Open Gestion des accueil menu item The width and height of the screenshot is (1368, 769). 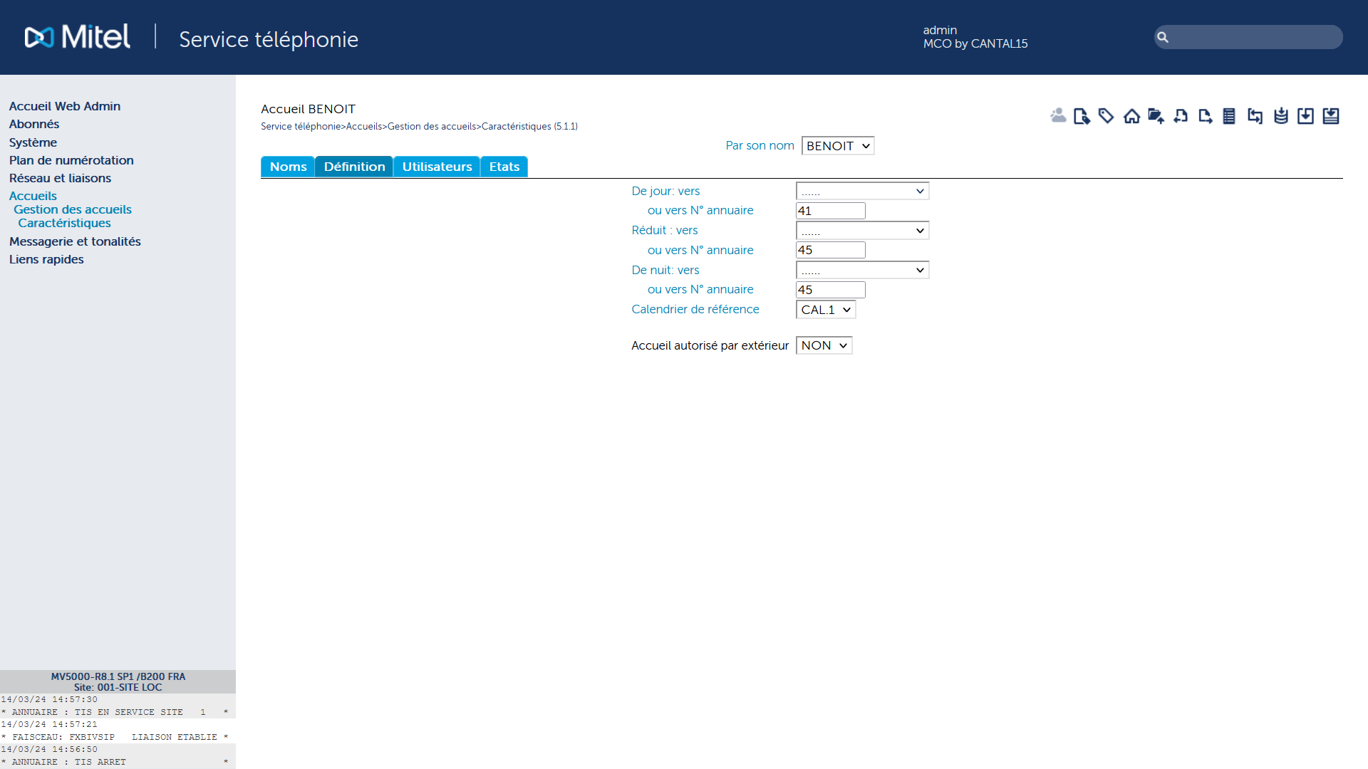coord(73,209)
